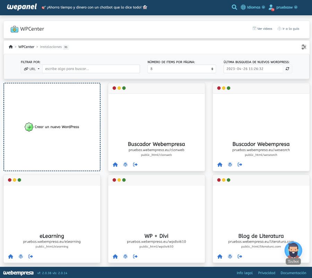This screenshot has height=278, width=312.
Task: Click green plus icon to create WordPress
Action: click(x=29, y=127)
